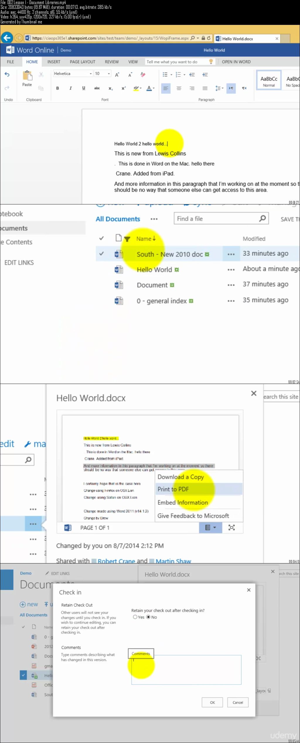Click the Cut scissors icon
300x743 pixels.
pyautogui.click(x=41, y=74)
